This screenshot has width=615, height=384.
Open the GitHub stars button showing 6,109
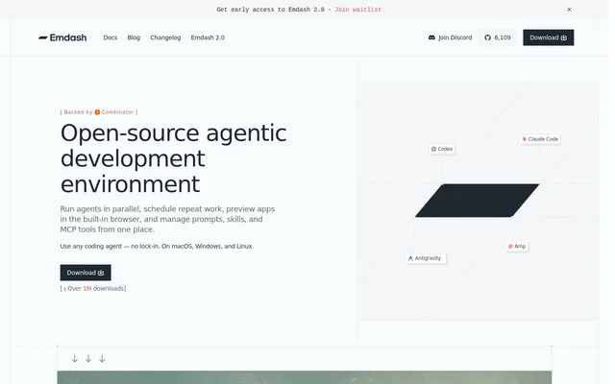(x=498, y=37)
